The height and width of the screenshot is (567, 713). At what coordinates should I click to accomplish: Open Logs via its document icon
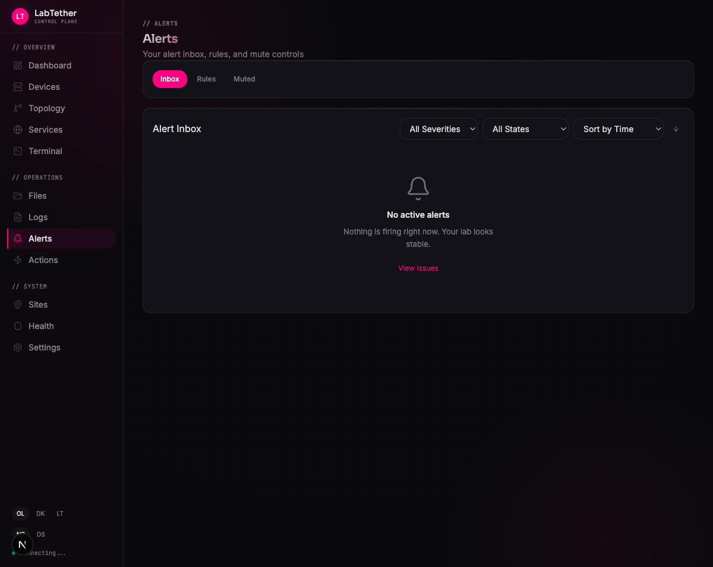click(x=18, y=217)
